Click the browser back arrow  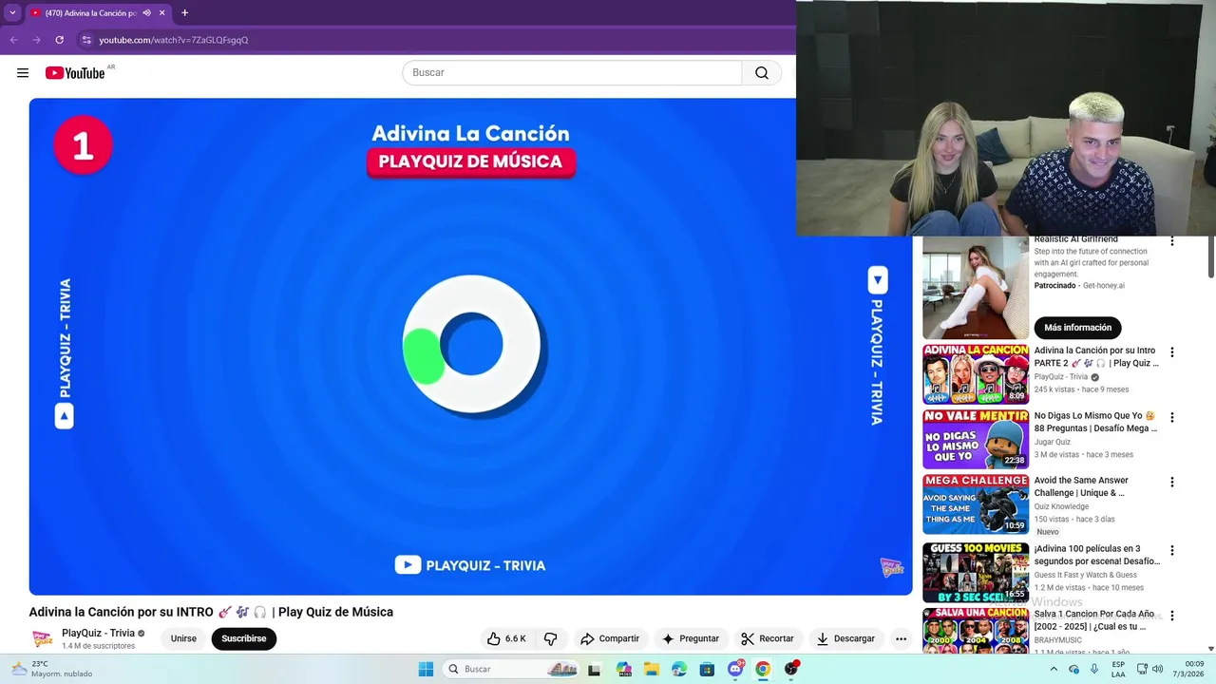click(x=13, y=40)
